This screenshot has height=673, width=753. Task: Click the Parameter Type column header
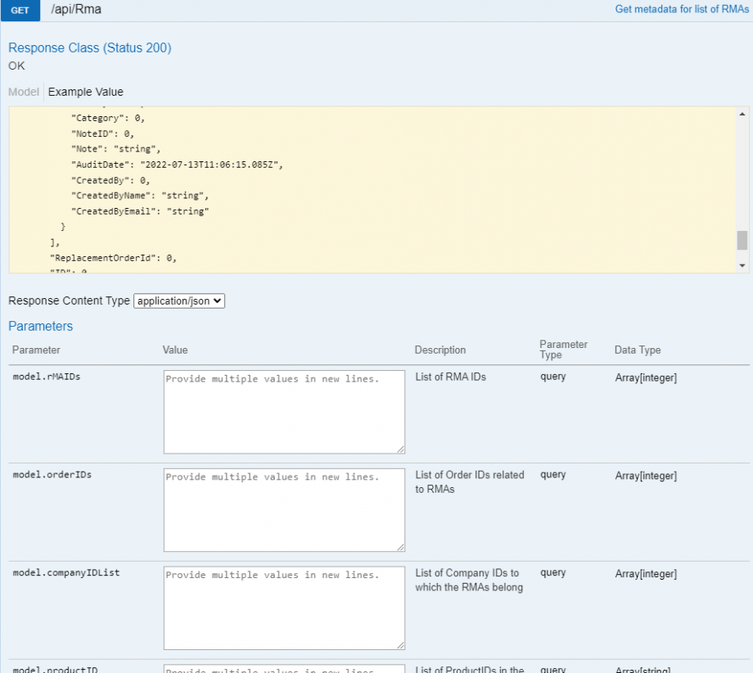pos(563,350)
